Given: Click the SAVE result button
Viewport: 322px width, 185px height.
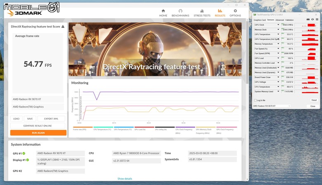Looking at the screenshot, I should coord(30,119).
